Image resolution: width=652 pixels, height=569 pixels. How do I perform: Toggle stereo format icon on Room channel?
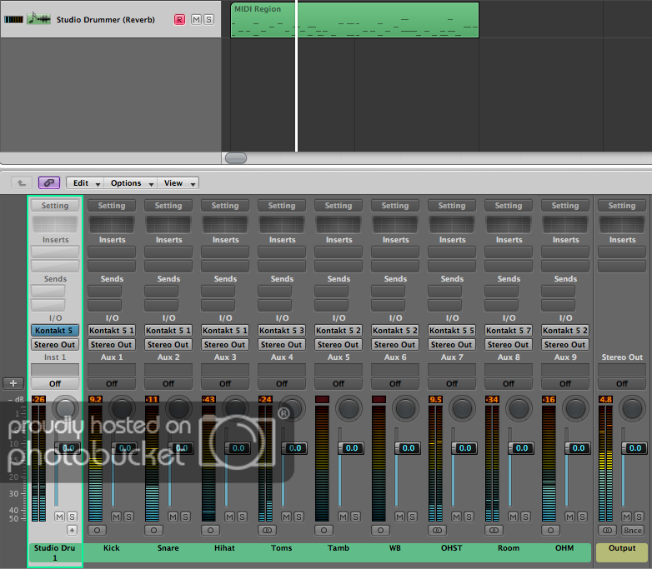click(494, 531)
